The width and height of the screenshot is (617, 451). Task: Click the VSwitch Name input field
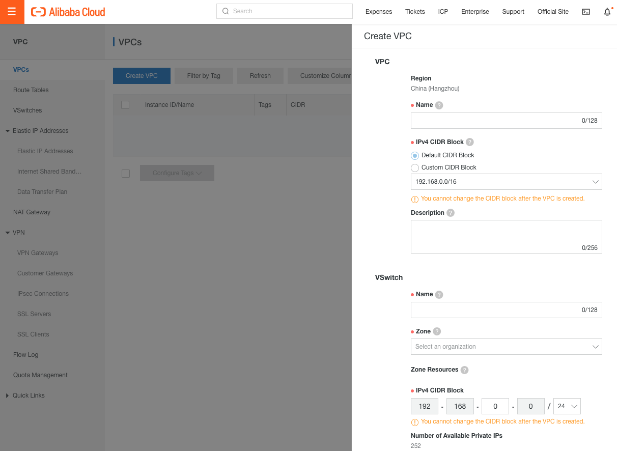(506, 310)
